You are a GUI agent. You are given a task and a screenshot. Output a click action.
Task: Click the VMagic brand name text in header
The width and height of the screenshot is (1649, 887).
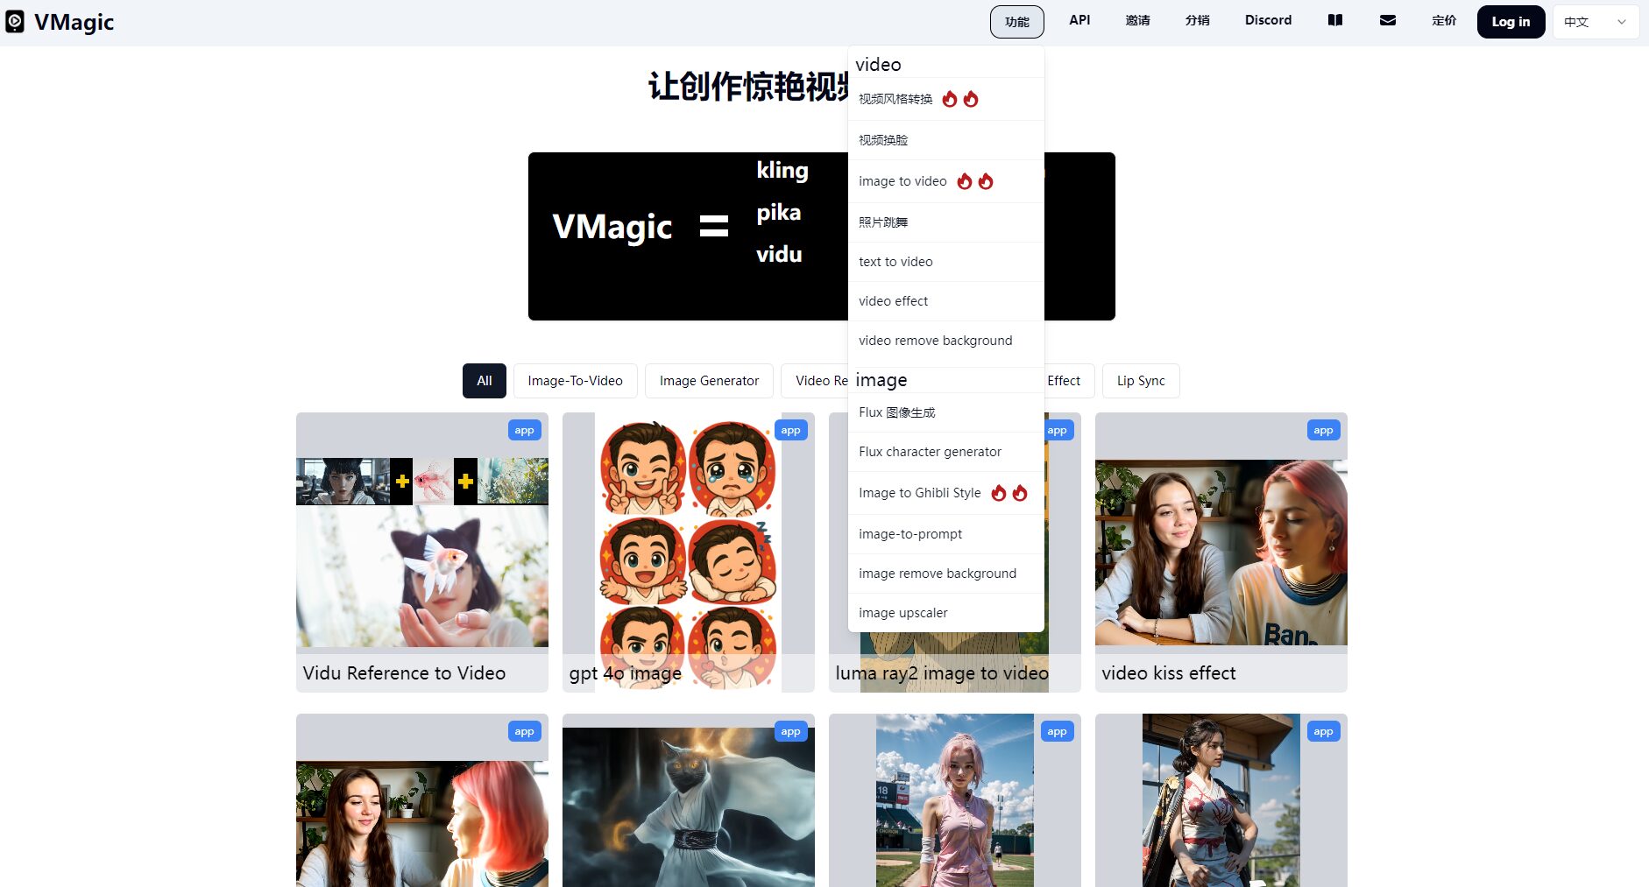[74, 22]
